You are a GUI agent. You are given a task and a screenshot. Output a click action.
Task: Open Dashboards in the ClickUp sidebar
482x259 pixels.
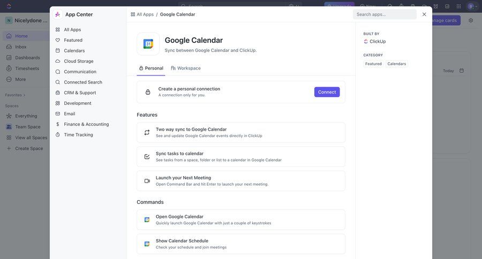point(27,57)
